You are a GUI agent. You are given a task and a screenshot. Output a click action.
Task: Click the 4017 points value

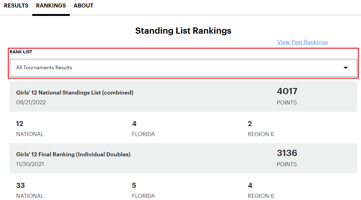tap(287, 91)
